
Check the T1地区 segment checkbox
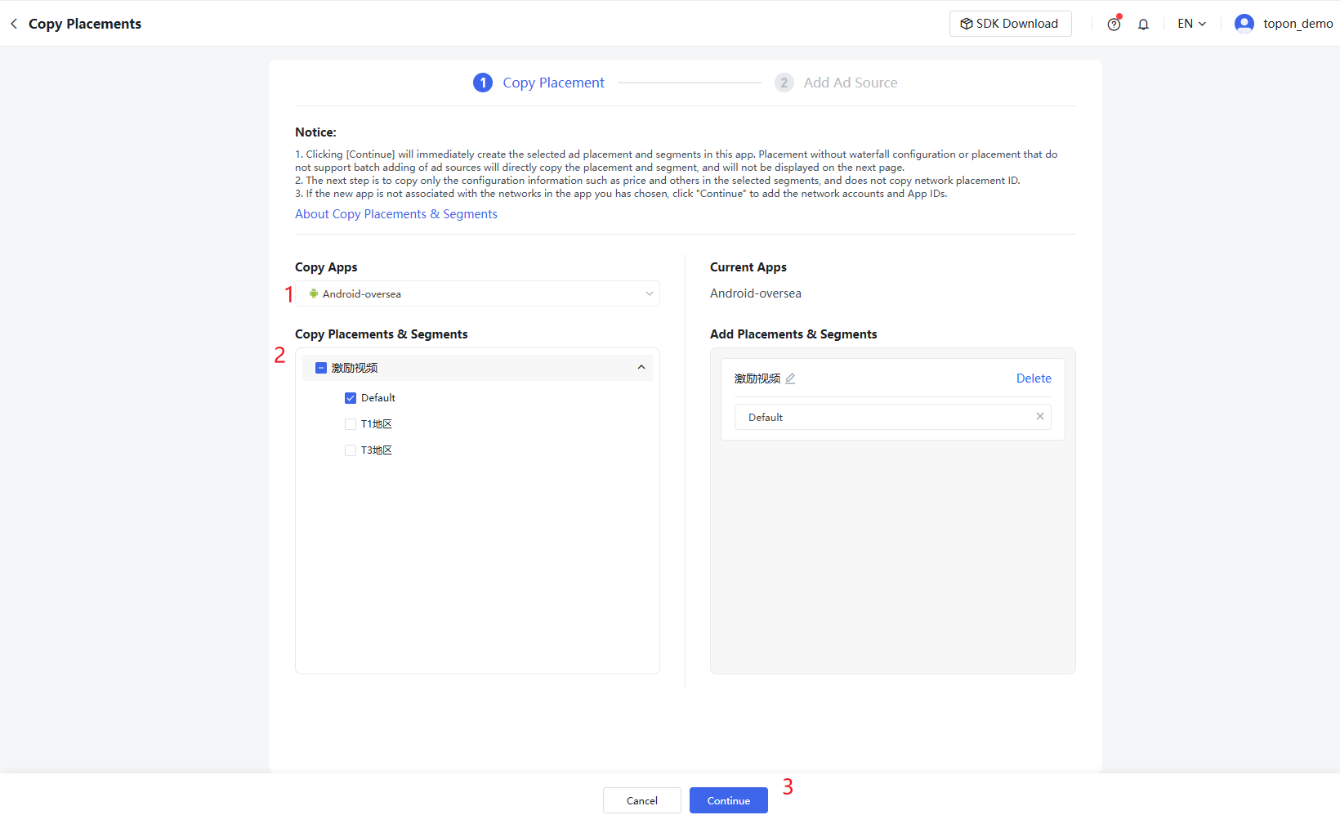point(351,423)
